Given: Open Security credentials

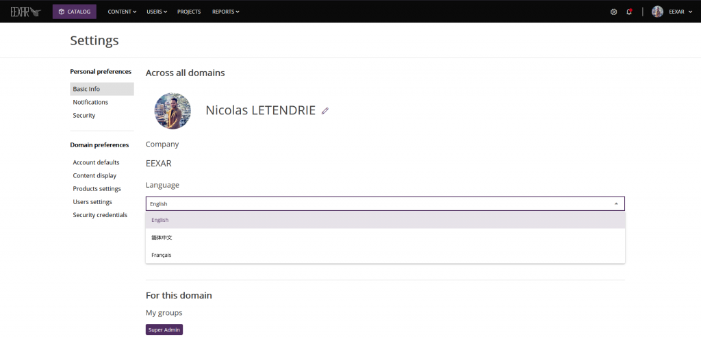Looking at the screenshot, I should tap(100, 214).
